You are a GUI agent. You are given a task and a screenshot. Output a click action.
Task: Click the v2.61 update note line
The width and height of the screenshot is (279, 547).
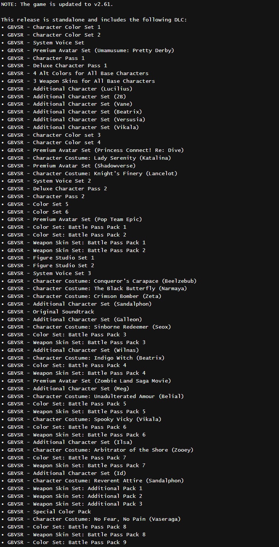(57, 4)
